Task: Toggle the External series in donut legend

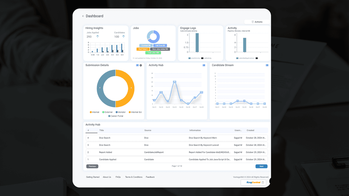Action: (x=107, y=112)
